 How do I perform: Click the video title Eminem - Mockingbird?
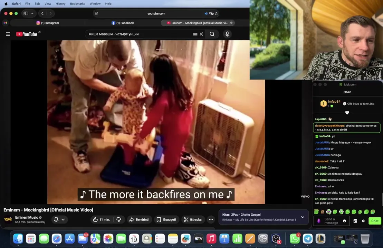(48, 210)
